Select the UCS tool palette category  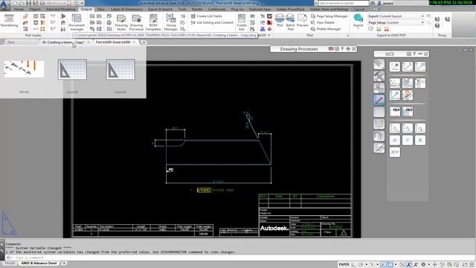coord(379,100)
